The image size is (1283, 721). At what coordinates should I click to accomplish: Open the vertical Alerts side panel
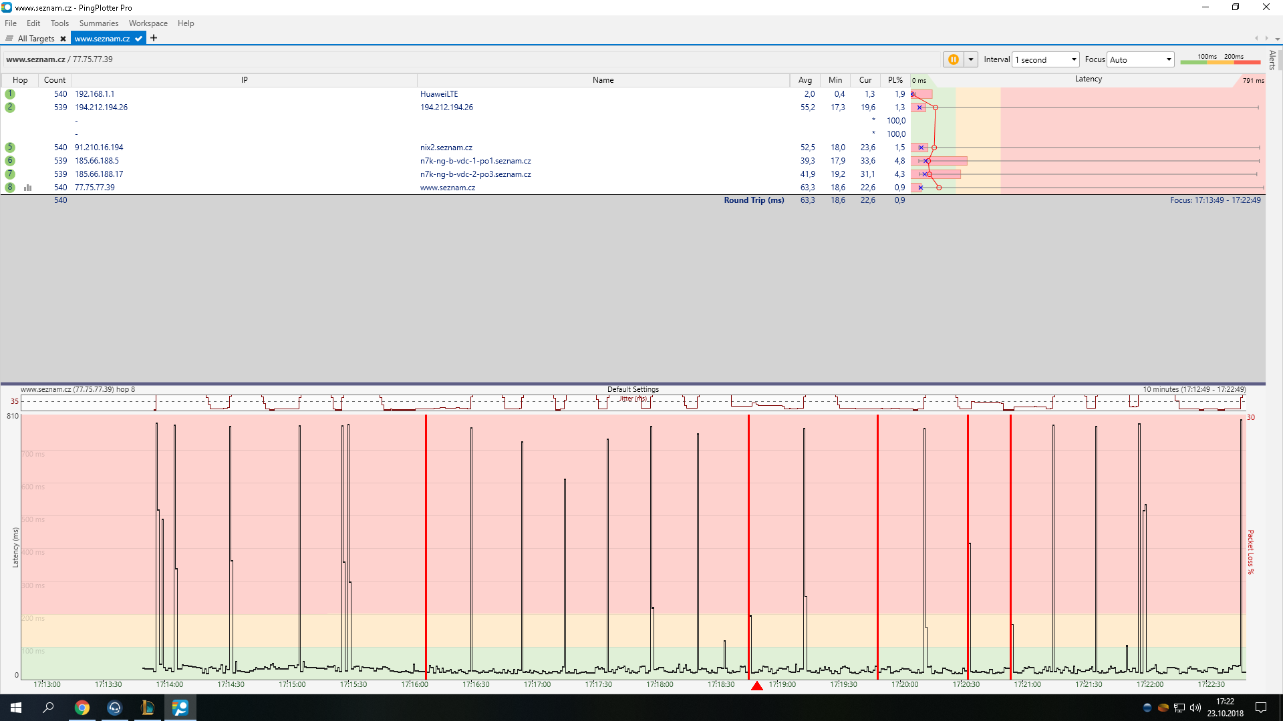pyautogui.click(x=1272, y=60)
